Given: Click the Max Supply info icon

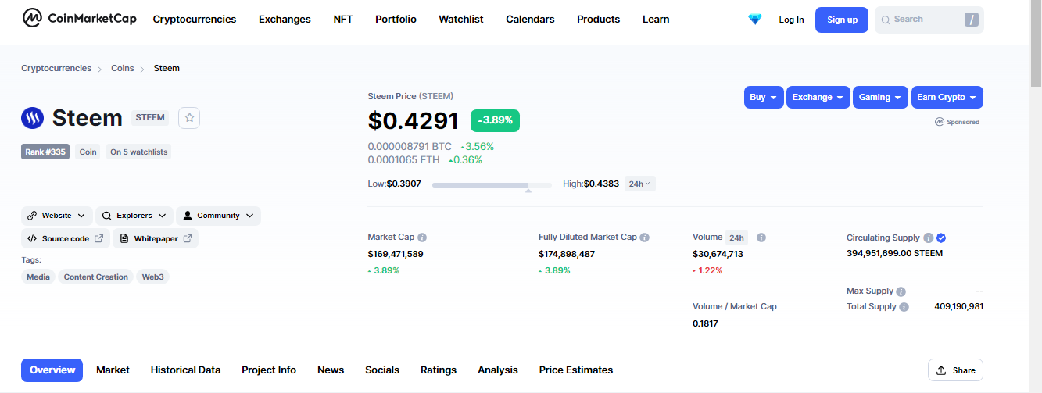Looking at the screenshot, I should (x=901, y=291).
